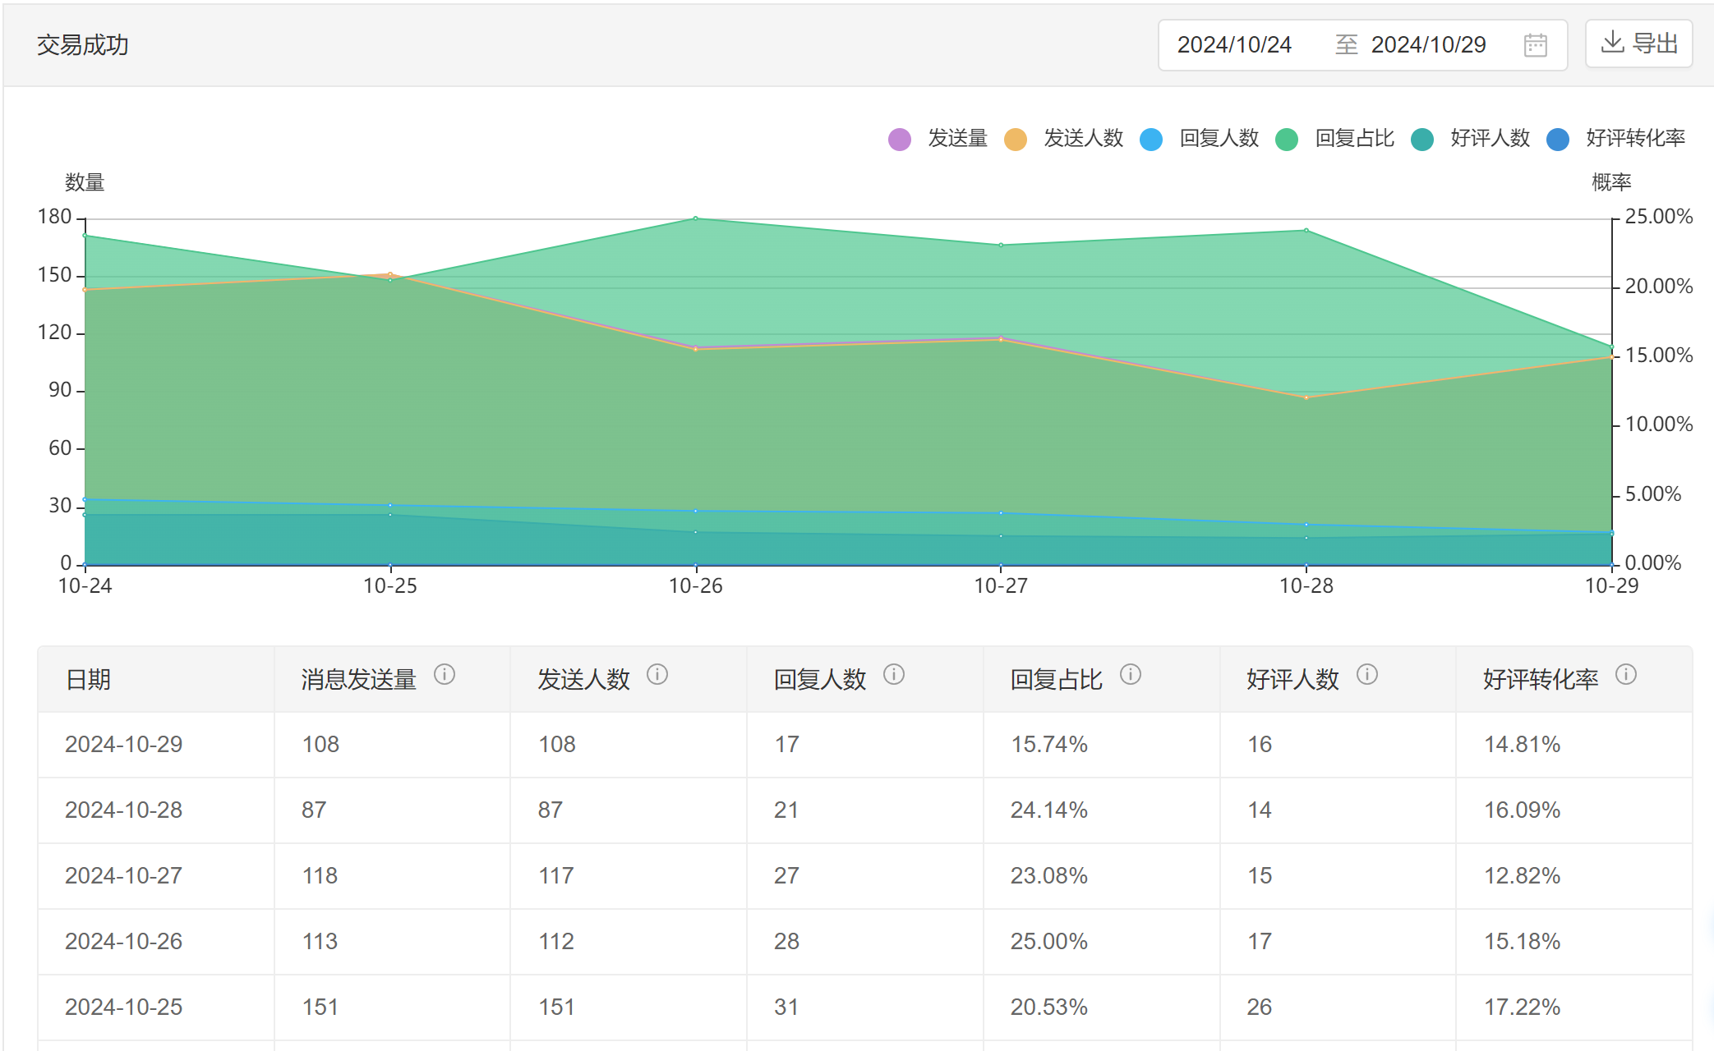
Task: Open the calendar icon in date range picker
Action: pos(1535,44)
